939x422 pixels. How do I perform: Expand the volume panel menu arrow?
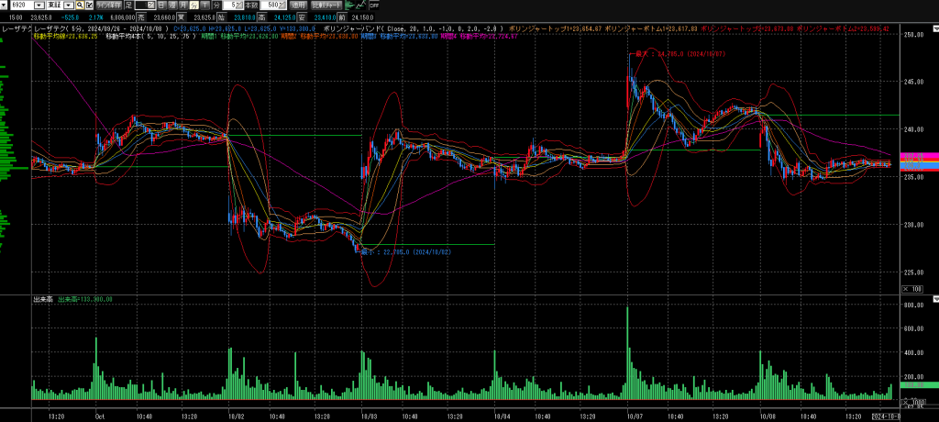[x=934, y=300]
